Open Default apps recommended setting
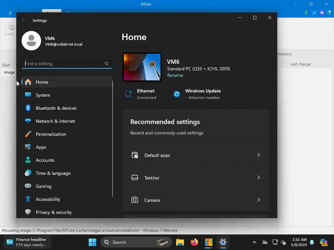The height and width of the screenshot is (250, 334). (196, 155)
